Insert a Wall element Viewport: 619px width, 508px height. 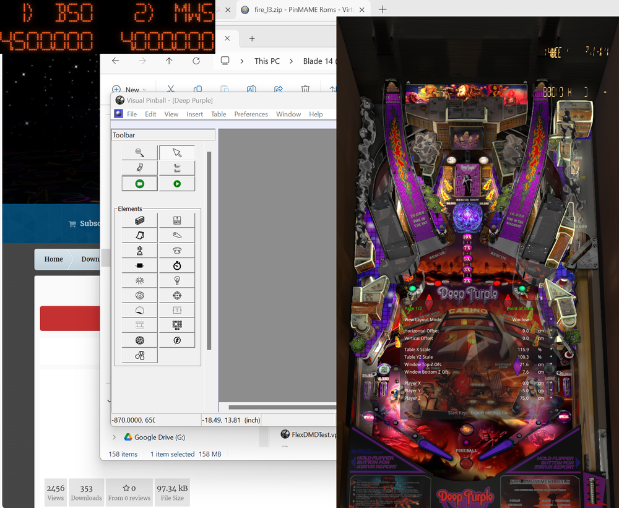(x=140, y=220)
